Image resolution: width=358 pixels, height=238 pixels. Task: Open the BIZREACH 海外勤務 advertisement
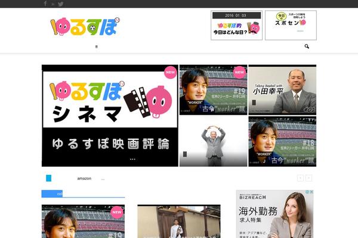pyautogui.click(x=274, y=214)
